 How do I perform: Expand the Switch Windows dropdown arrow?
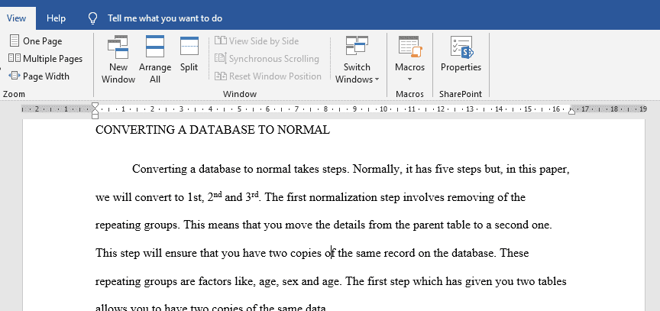point(377,79)
